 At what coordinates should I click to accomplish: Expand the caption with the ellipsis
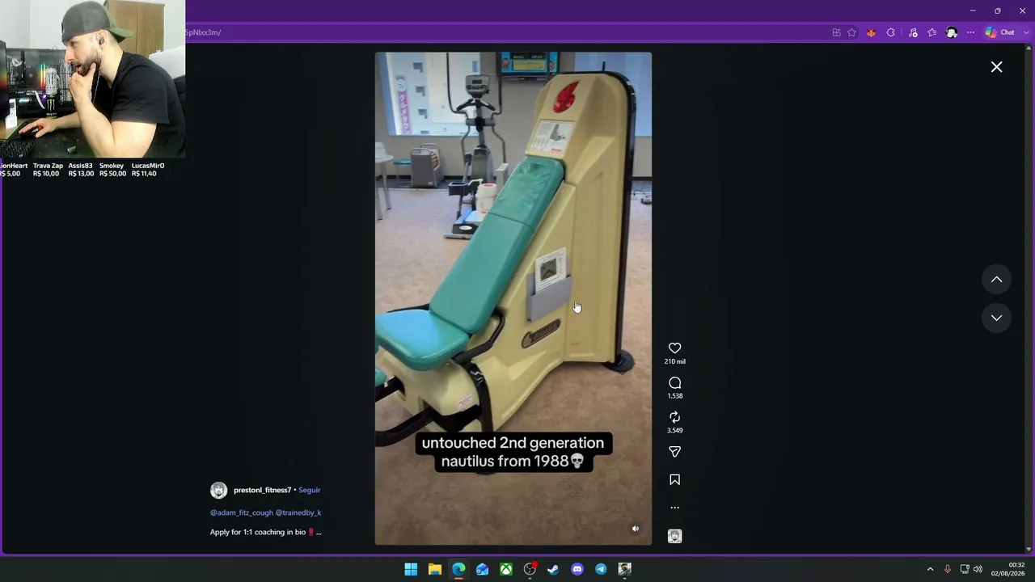pyautogui.click(x=319, y=532)
